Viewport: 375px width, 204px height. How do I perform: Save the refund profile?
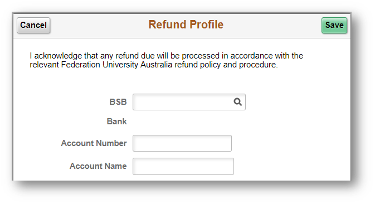tap(334, 25)
